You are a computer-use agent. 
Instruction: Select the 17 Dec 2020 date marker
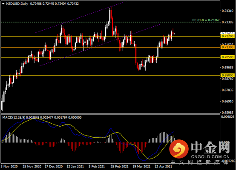tap(54, 167)
